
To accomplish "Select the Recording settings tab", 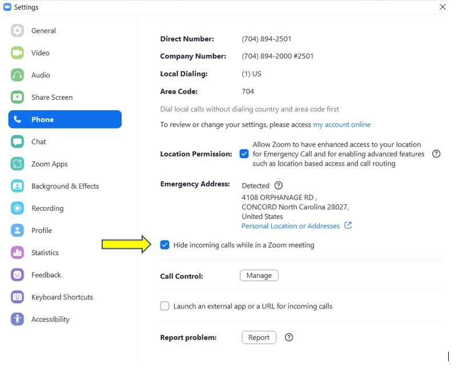I will point(65,208).
